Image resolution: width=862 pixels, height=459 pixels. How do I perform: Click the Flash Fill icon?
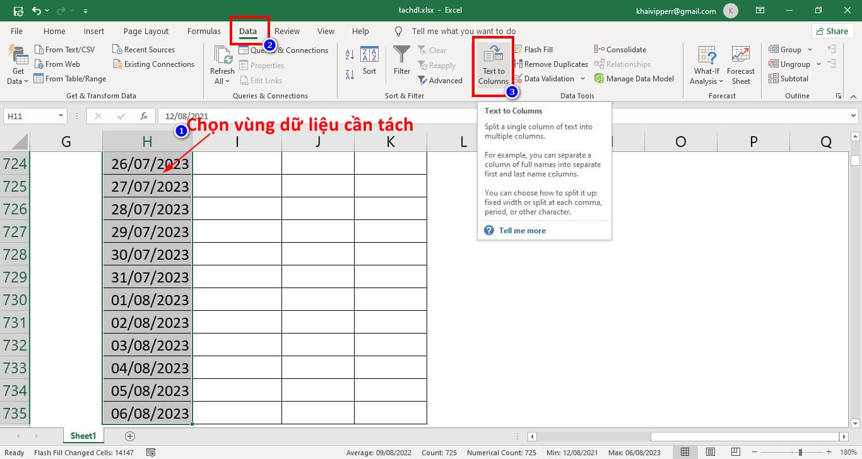coord(519,49)
